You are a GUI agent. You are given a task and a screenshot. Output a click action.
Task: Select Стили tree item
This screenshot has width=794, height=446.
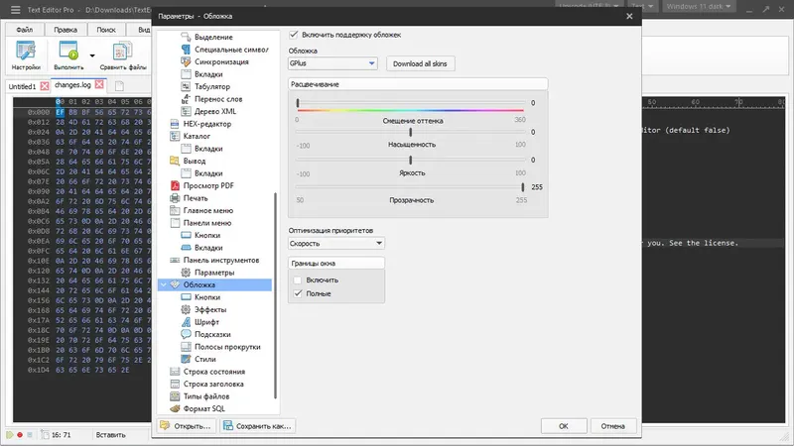tap(204, 359)
